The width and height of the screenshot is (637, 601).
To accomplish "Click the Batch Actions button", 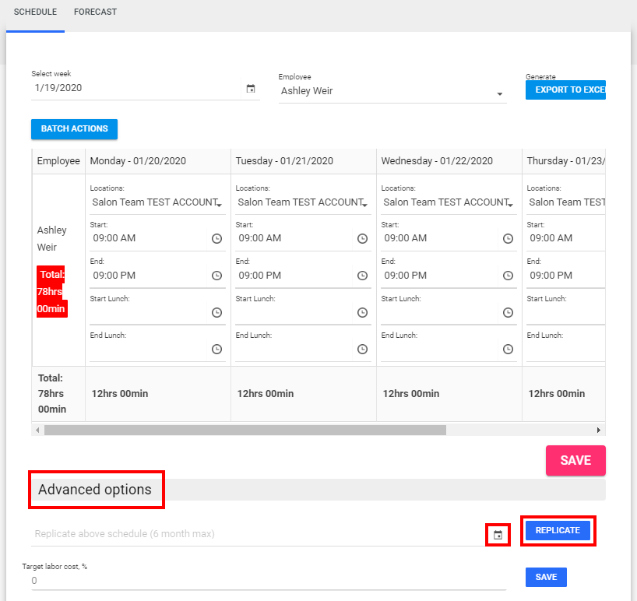I will tap(74, 128).
